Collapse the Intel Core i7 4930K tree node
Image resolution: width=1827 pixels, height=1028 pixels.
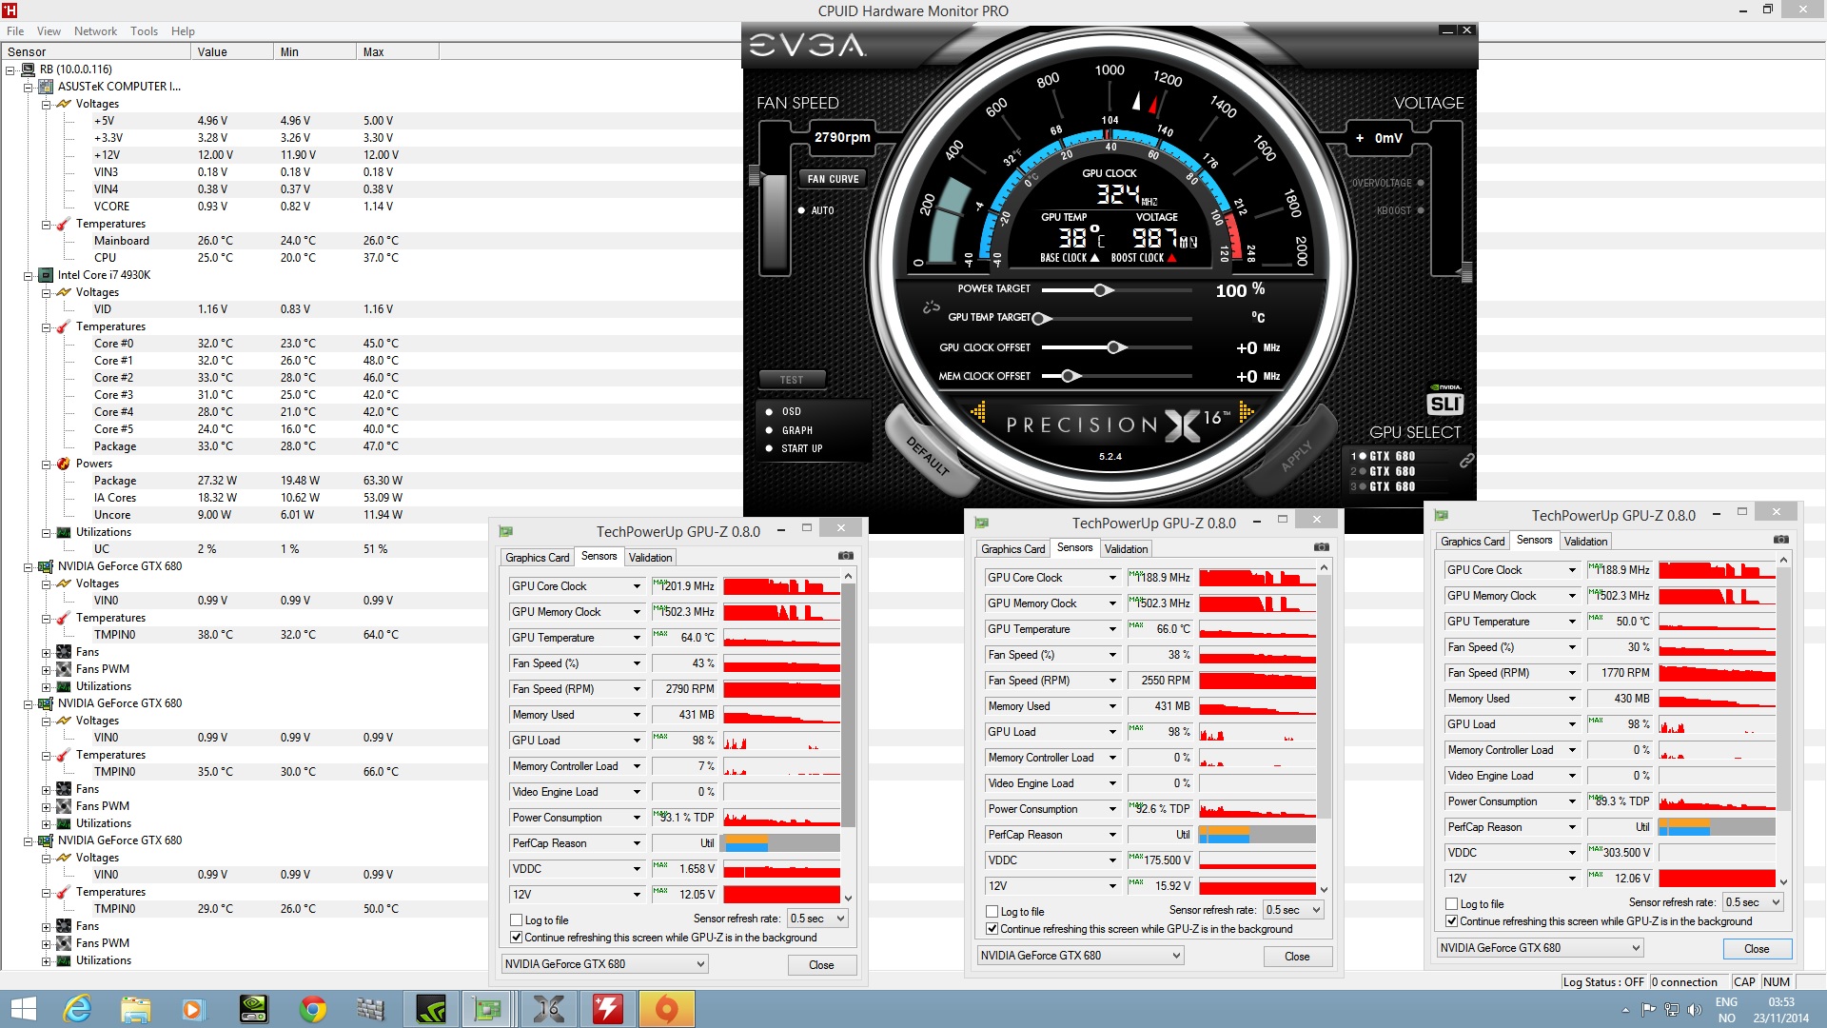coord(29,276)
